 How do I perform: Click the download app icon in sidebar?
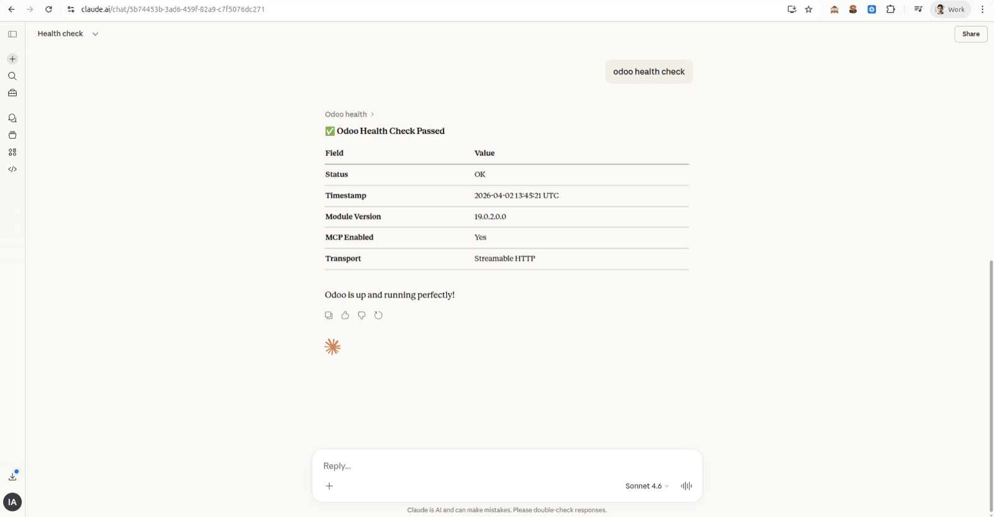(x=12, y=476)
